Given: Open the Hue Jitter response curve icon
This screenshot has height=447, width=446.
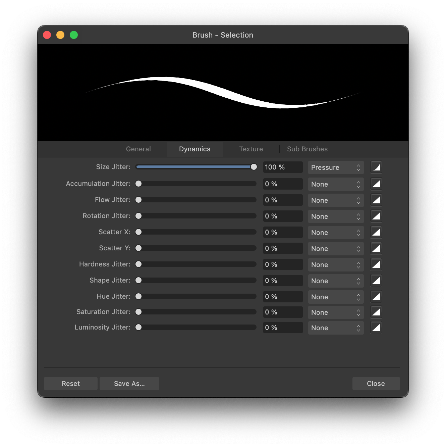Looking at the screenshot, I should click(x=376, y=296).
